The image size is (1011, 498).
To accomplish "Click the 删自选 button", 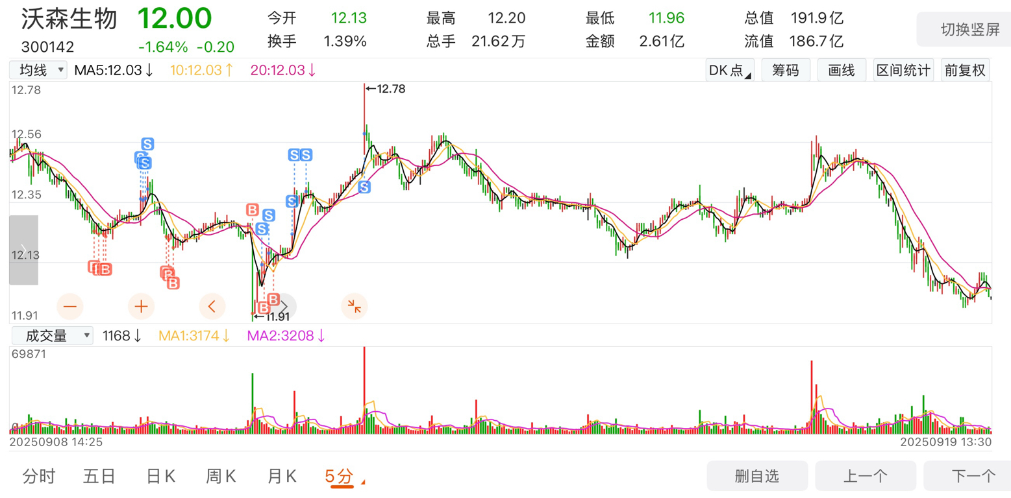I will point(756,477).
